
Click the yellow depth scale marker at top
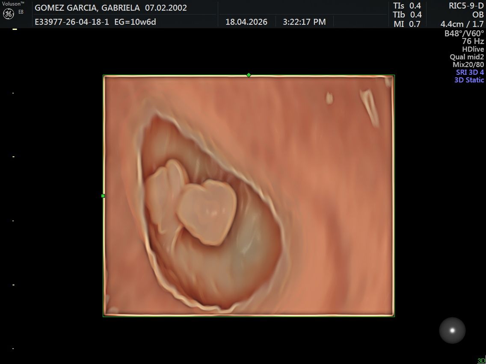(15, 29)
